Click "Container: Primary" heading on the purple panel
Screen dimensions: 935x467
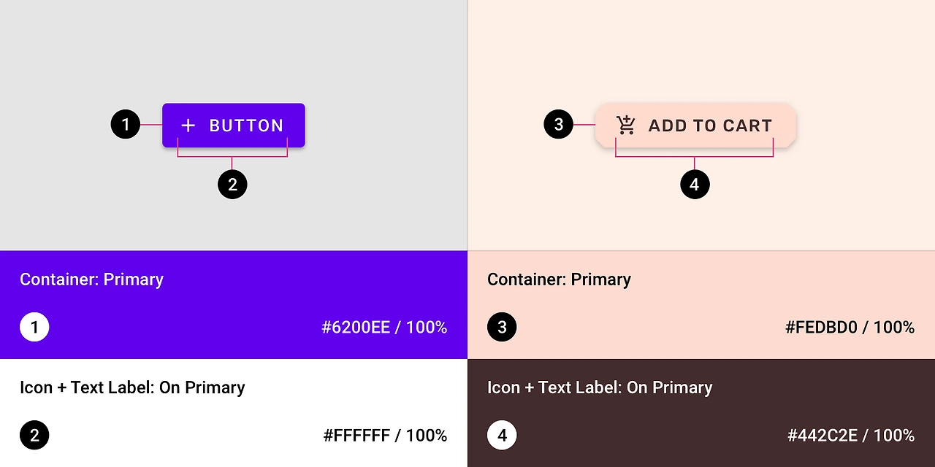(91, 279)
